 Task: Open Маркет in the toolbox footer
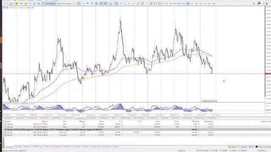(232, 147)
